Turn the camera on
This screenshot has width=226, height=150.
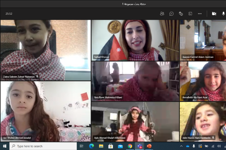214,14
